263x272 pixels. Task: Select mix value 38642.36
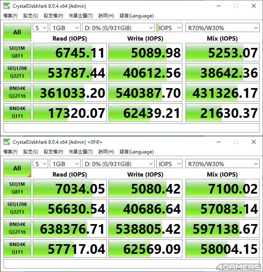pos(222,72)
